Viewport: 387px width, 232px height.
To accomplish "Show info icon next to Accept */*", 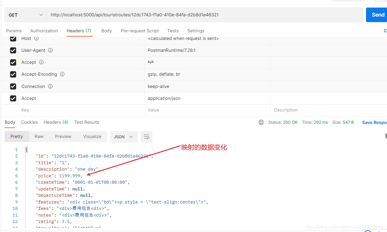I will coord(41,62).
